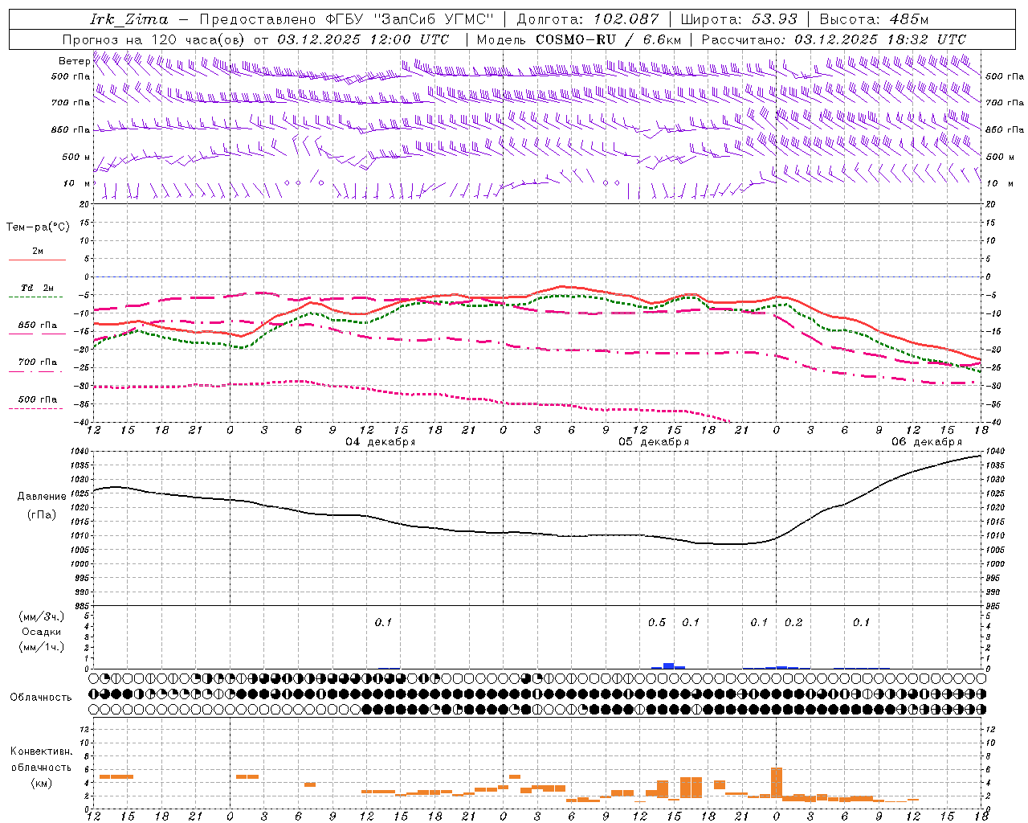Viewport: 1028px width, 823px height.
Task: Click the 06 декабря date label
Action: click(926, 442)
